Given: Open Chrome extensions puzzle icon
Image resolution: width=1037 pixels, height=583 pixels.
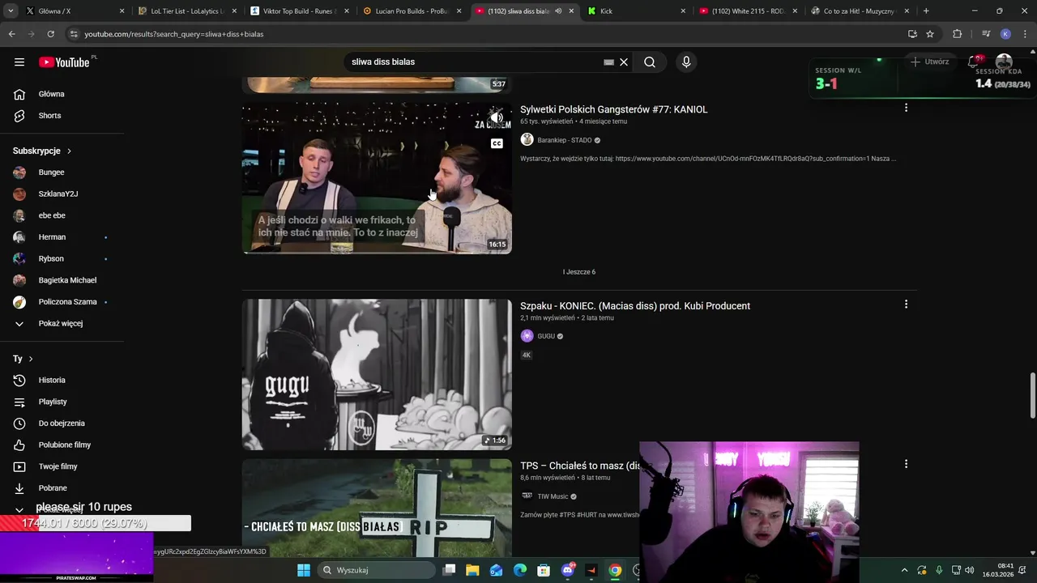Looking at the screenshot, I should 957,34.
